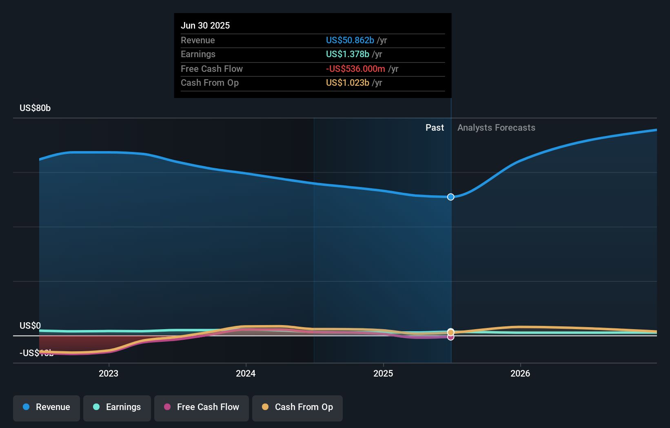
Task: Click the -US$536.000m free cash flow value
Action: [x=355, y=69]
